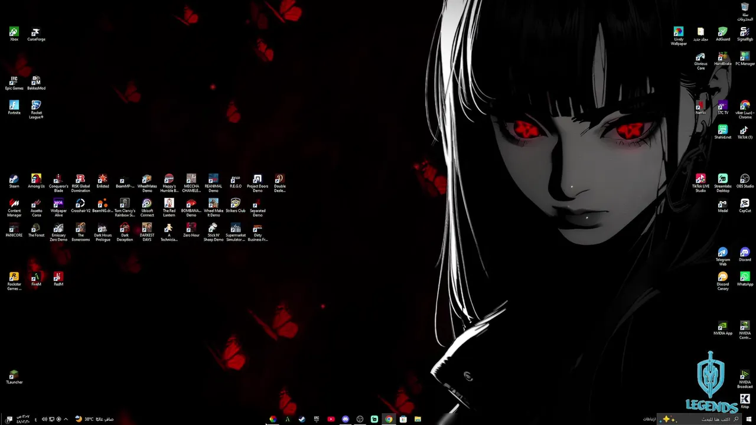Open Chrome from the taskbar

(x=389, y=419)
